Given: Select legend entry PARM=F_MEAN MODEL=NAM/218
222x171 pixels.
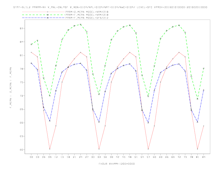Looking at the screenshot, I should click(87, 15).
